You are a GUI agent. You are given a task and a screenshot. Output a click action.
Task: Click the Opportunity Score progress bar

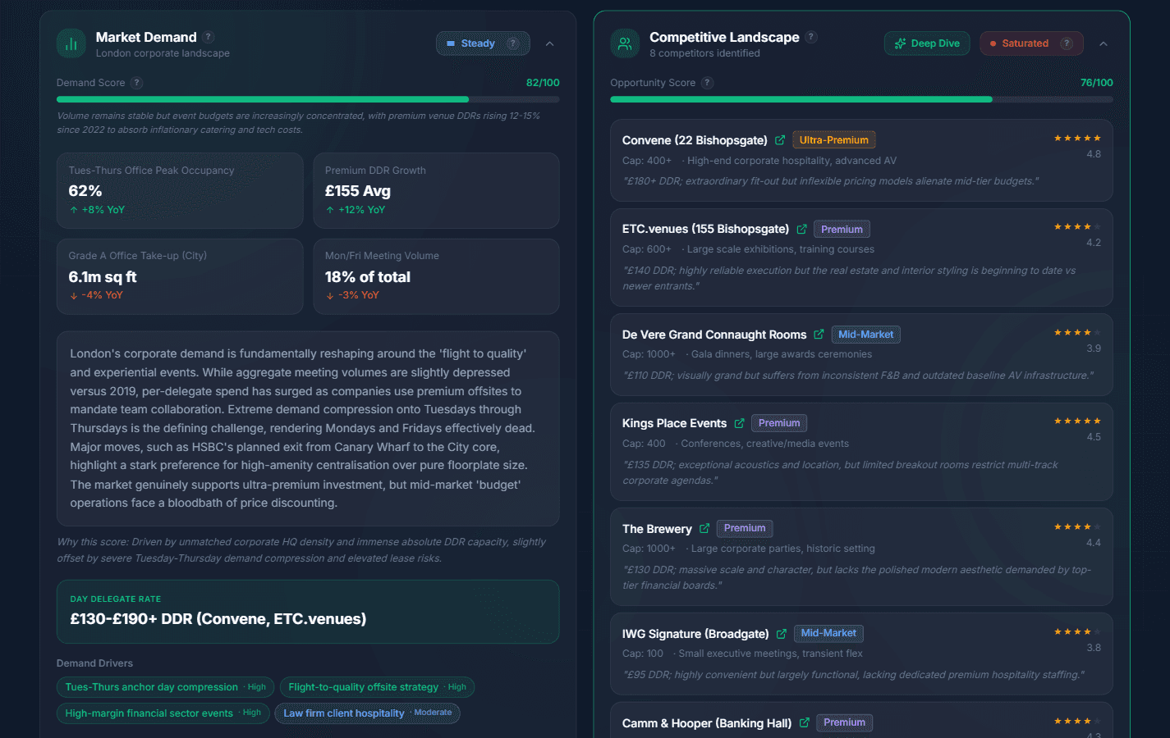point(861,99)
